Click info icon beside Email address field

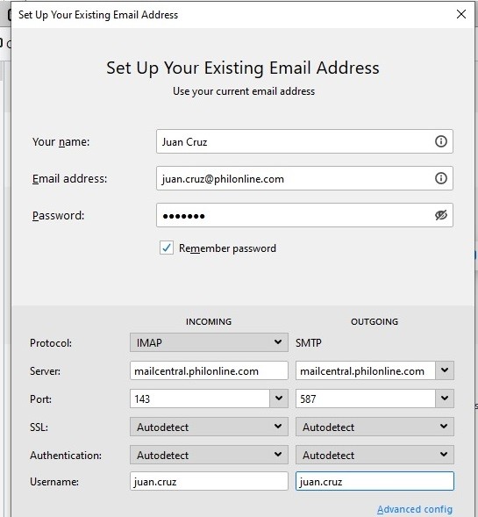tap(441, 178)
